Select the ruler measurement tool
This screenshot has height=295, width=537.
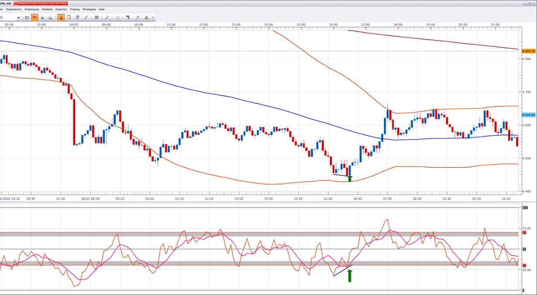point(86,17)
